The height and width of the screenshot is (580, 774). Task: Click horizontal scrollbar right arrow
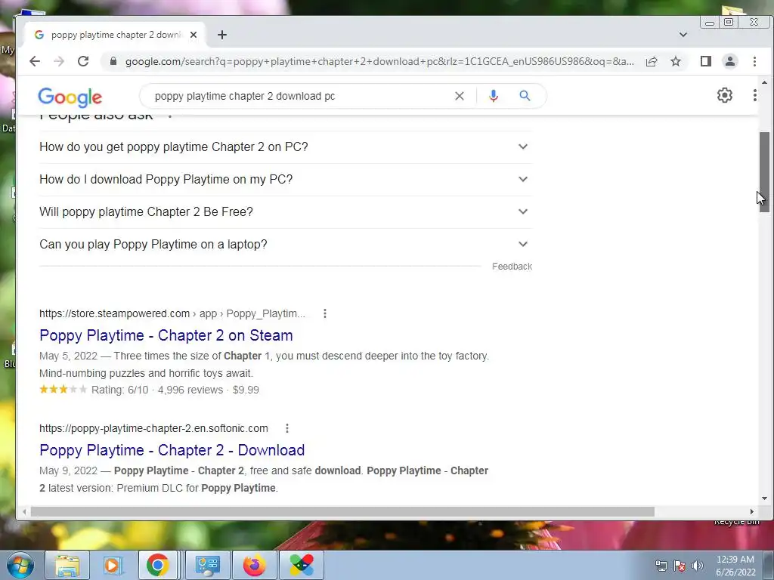[x=752, y=512]
